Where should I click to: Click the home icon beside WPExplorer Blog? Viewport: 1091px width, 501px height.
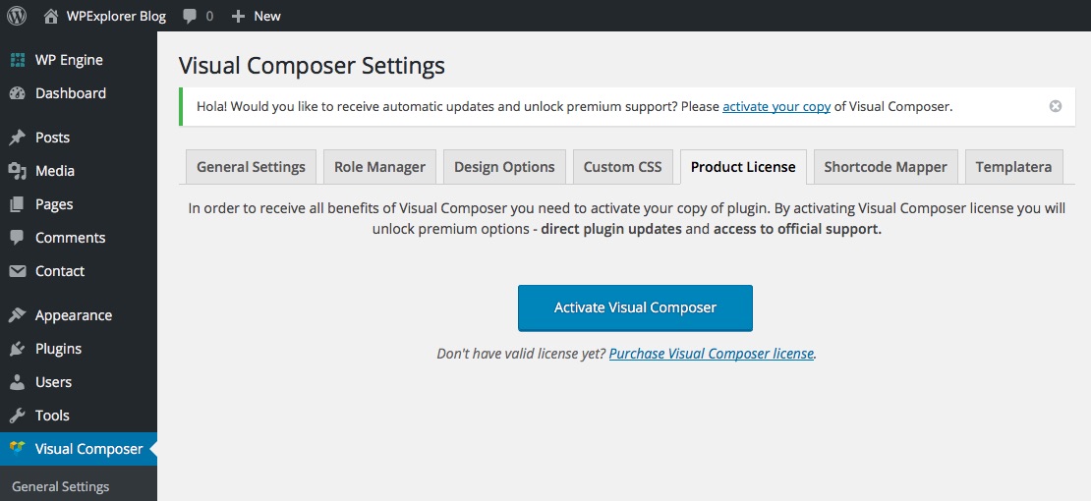point(51,16)
